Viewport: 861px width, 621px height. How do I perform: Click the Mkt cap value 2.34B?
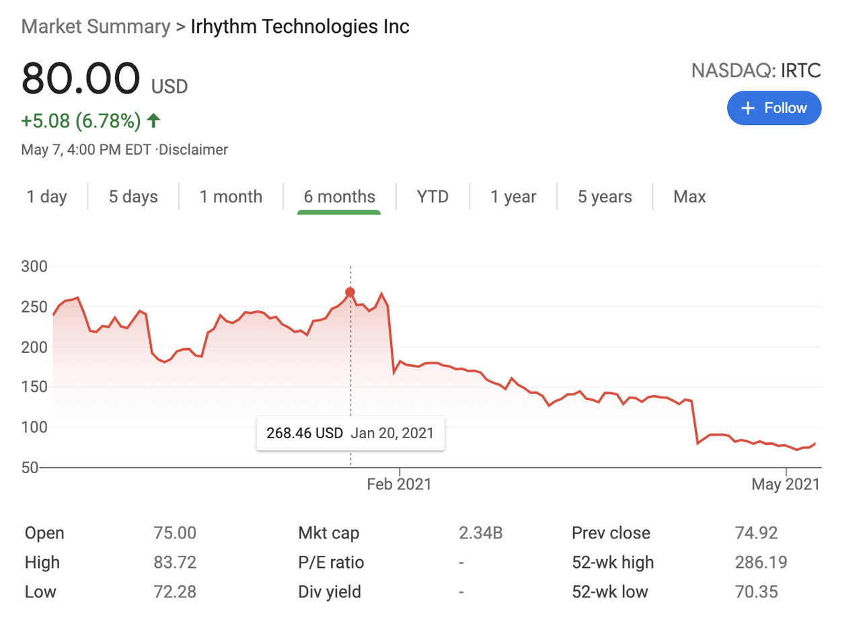(481, 533)
